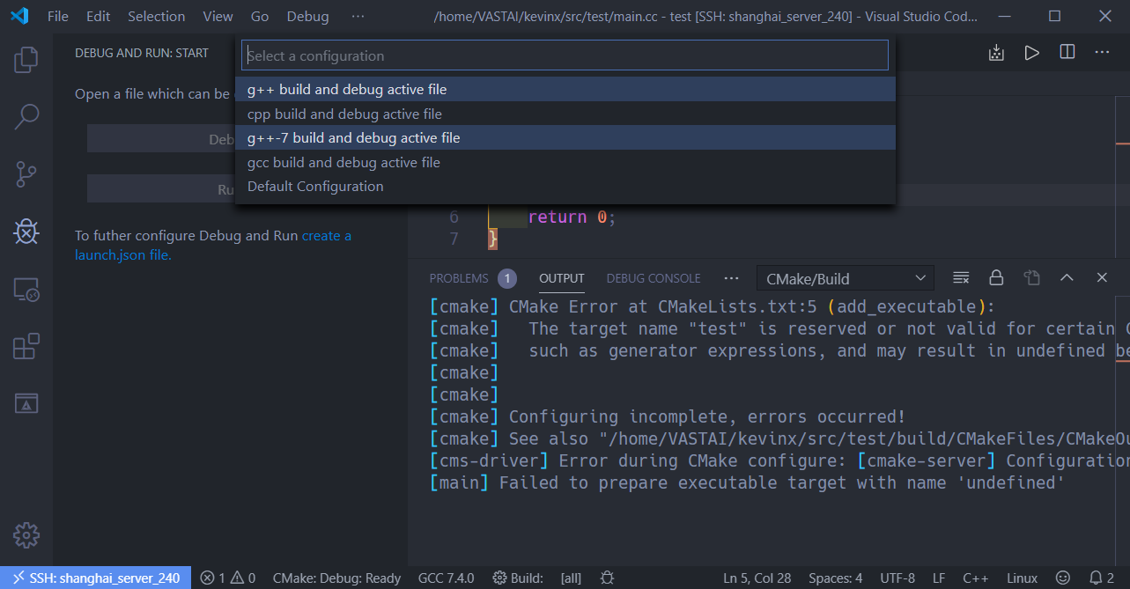Open the feedback smiley in status bar
1130x589 pixels.
1063,578
